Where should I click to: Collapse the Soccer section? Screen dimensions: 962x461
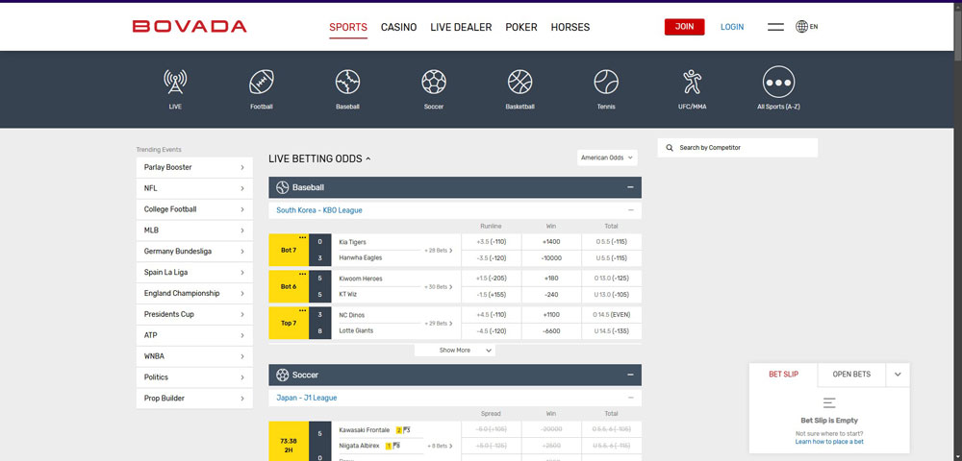coord(630,375)
